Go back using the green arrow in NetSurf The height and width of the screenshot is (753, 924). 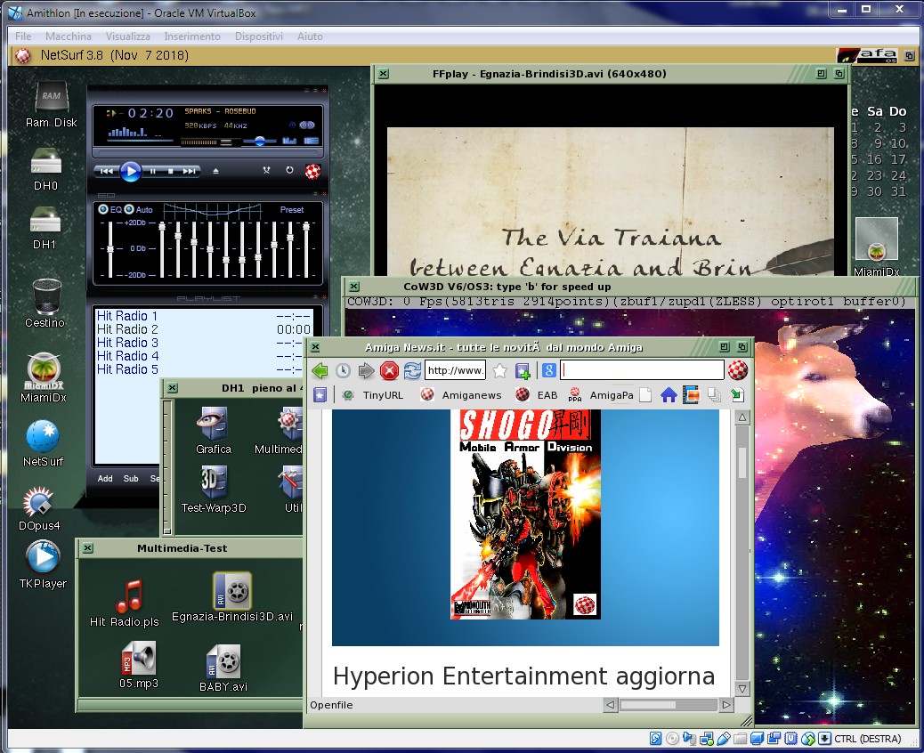(320, 371)
